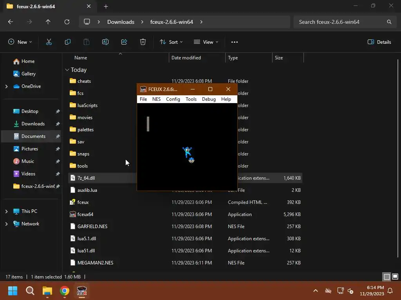
Task: Go back with the back arrow
Action: pos(11,22)
